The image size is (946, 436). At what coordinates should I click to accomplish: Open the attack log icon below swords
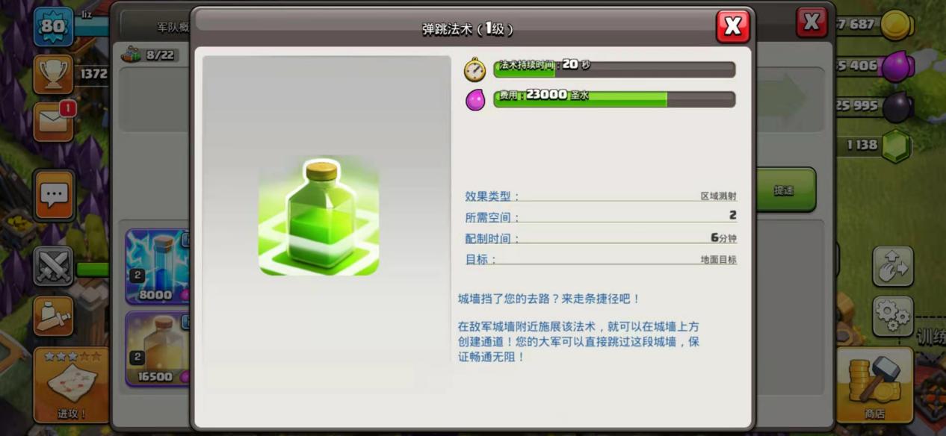point(53,316)
